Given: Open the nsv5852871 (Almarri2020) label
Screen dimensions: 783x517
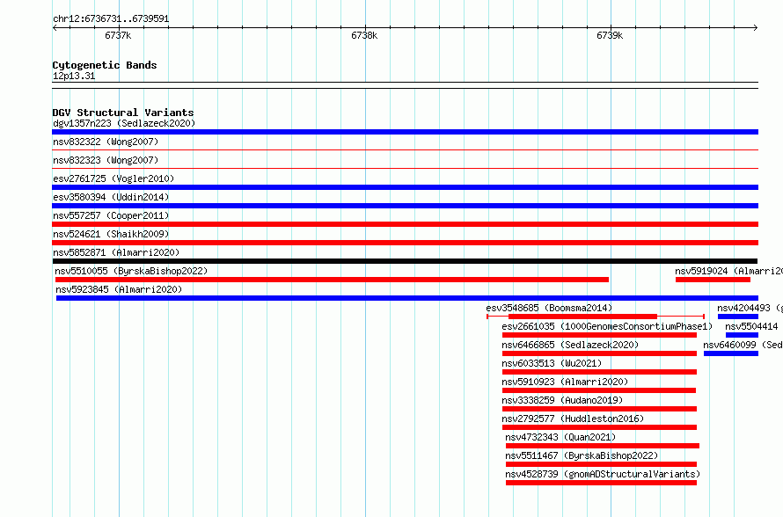Looking at the screenshot, I should coord(116,252).
